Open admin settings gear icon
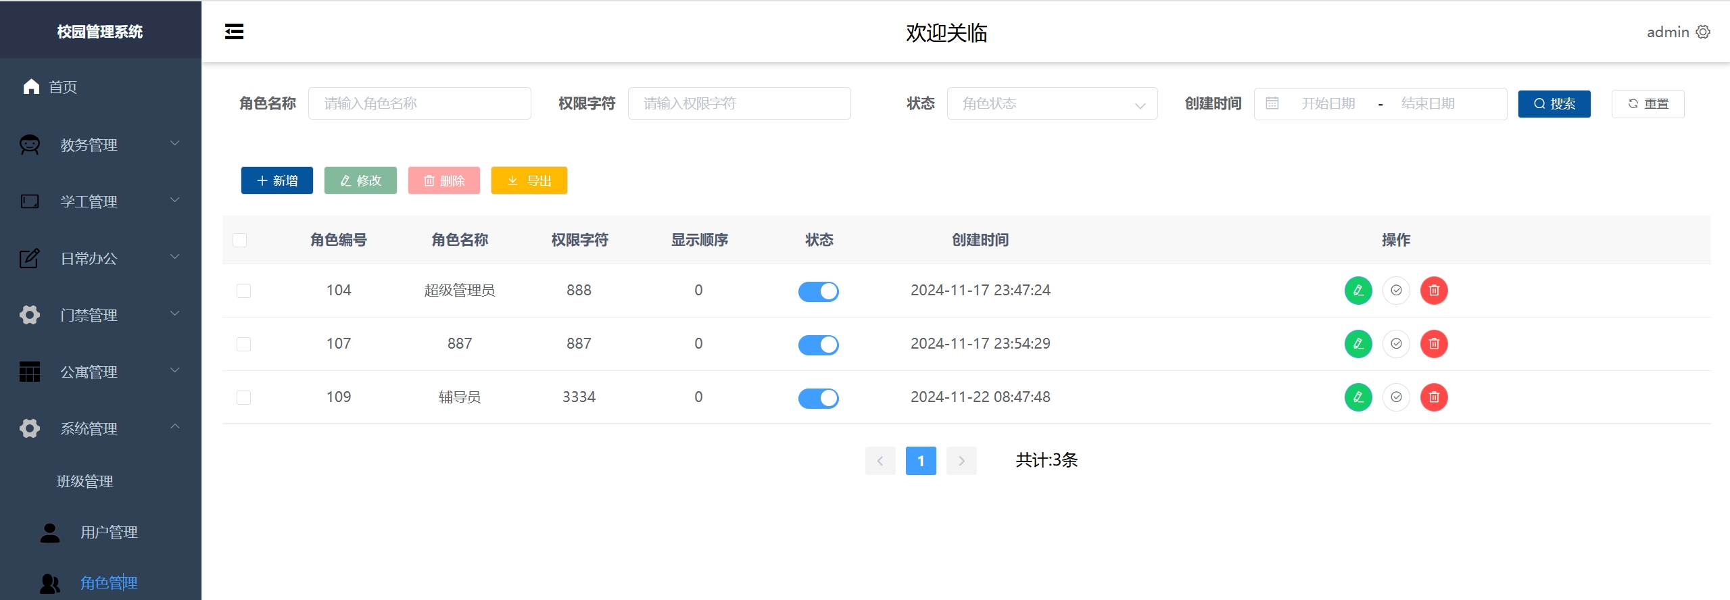This screenshot has width=1730, height=600. [x=1703, y=32]
